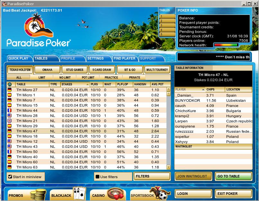Enable the Use filters checkbox
Screen dimensions: 259x201
coord(97,177)
